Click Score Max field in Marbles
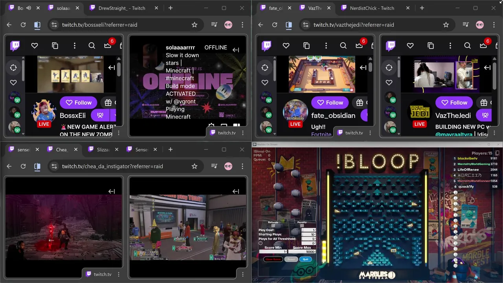 (302, 252)
